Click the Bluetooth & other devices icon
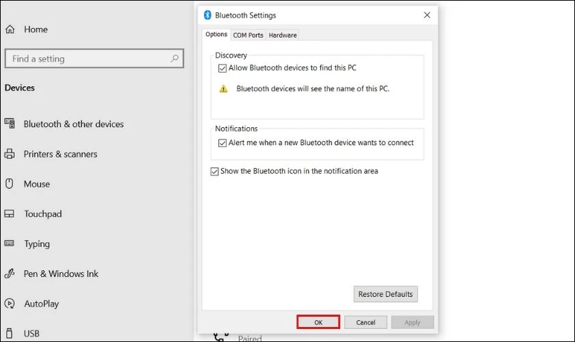The width and height of the screenshot is (575, 342). 10,124
